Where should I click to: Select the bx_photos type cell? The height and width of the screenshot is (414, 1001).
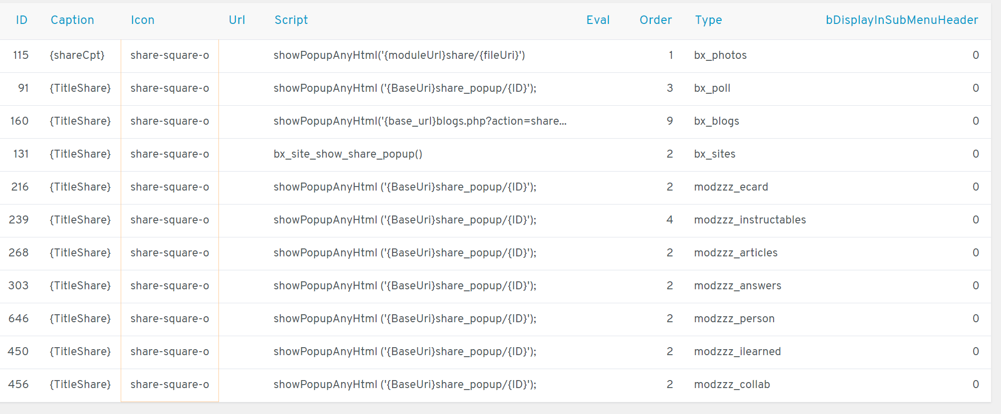click(720, 55)
